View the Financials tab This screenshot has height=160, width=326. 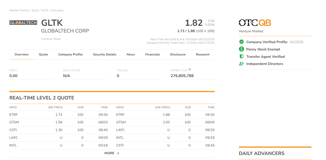(x=153, y=54)
